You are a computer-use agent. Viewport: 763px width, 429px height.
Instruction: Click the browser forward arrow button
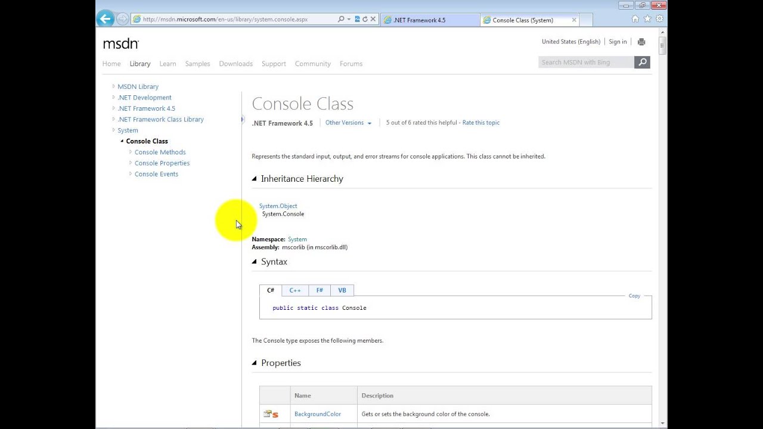pos(122,19)
